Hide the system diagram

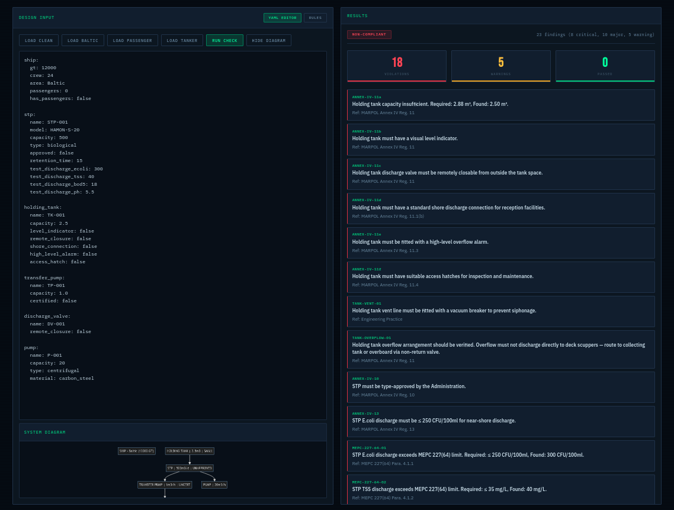(x=269, y=40)
